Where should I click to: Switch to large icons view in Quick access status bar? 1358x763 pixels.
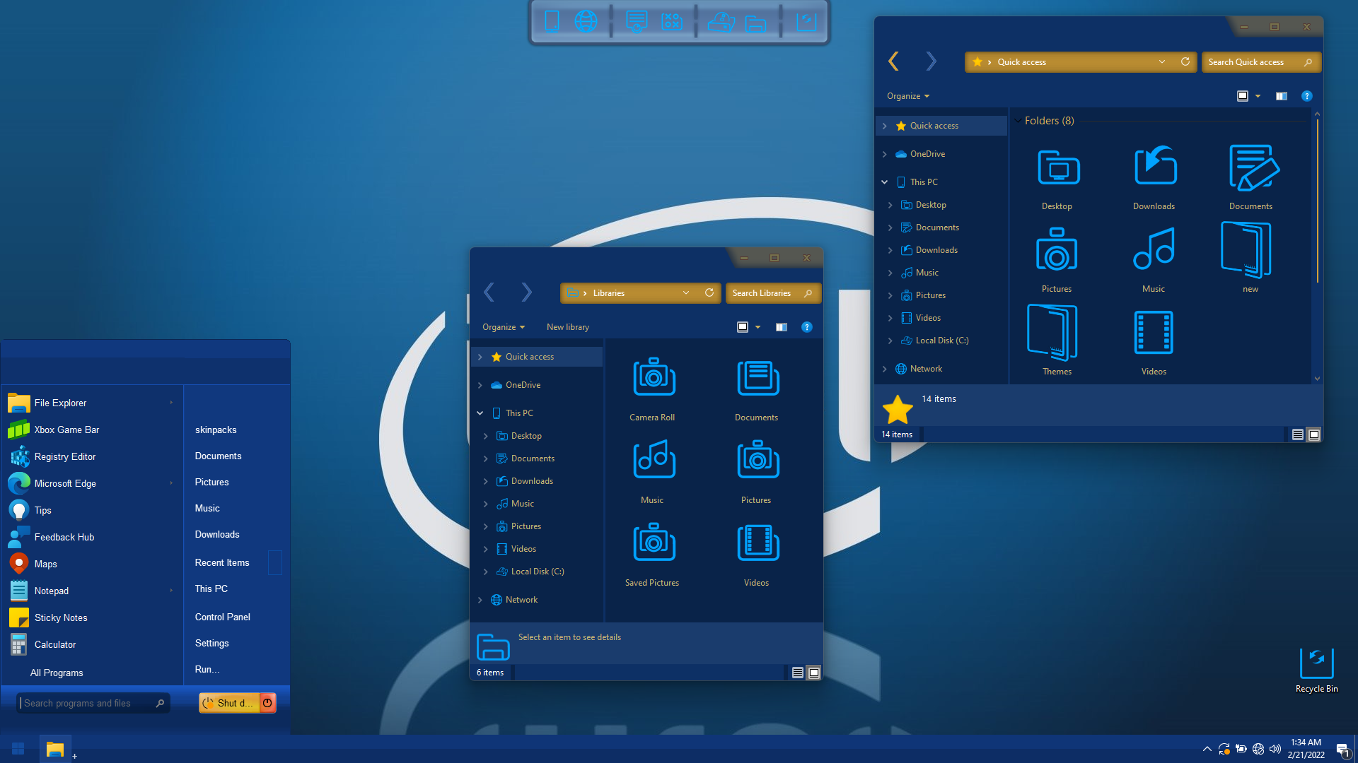[1313, 434]
